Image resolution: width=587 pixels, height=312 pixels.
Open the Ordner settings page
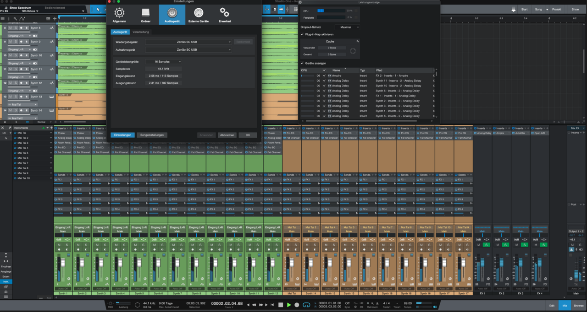click(146, 15)
